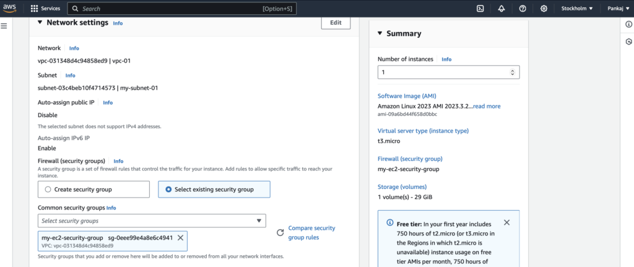
Task: Open the hamburger side navigation menu
Action: coord(4,26)
